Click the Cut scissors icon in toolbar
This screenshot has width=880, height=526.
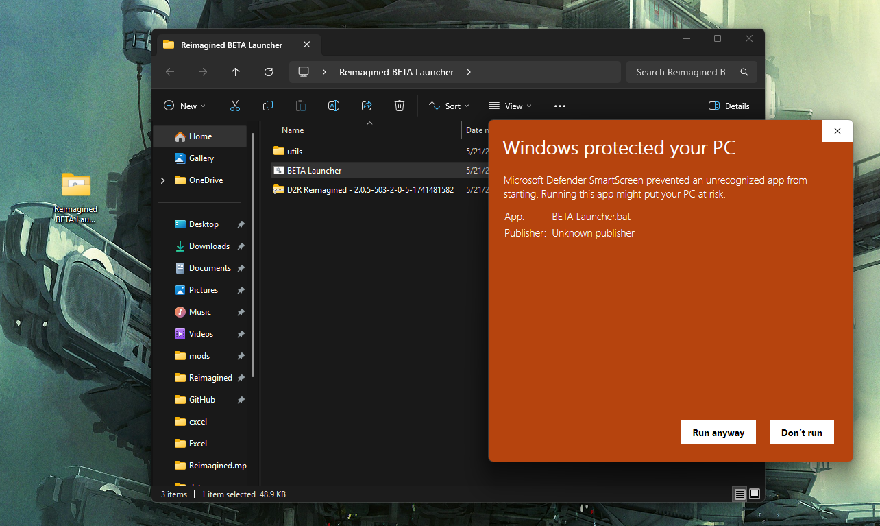click(235, 106)
